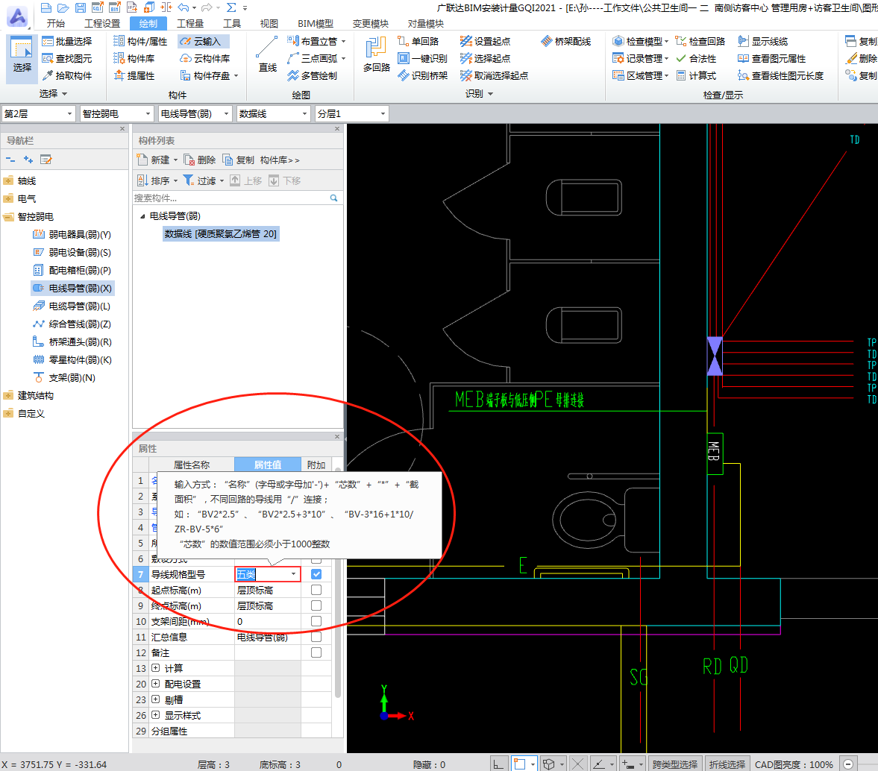Open the 构件/属性 panel tool
The height and width of the screenshot is (771, 878).
click(140, 42)
